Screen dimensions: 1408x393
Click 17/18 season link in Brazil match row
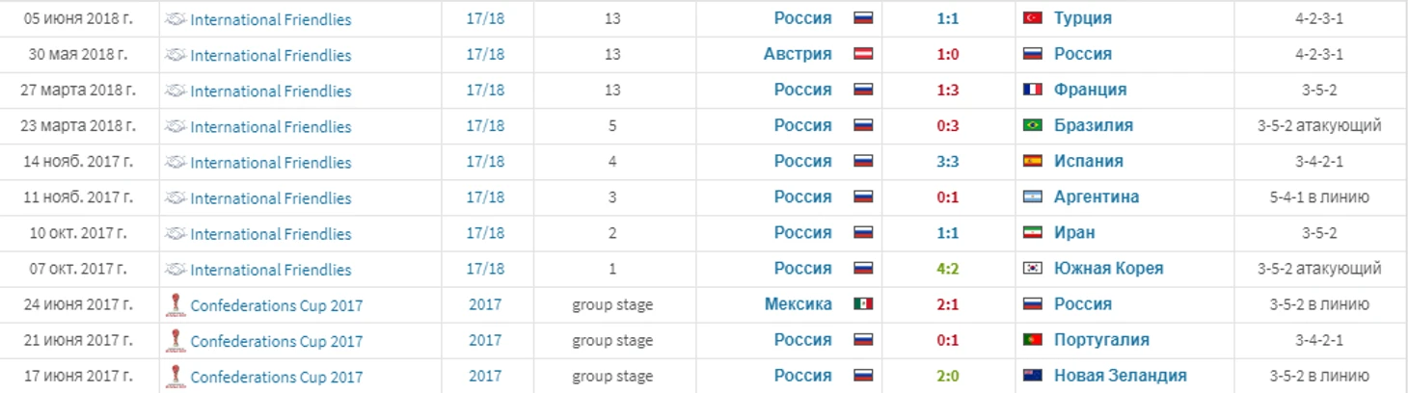pos(485,126)
